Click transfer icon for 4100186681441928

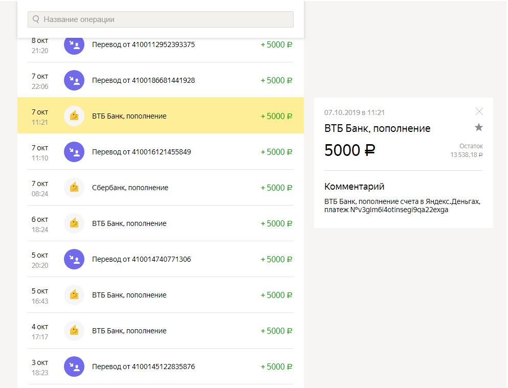pyautogui.click(x=74, y=80)
